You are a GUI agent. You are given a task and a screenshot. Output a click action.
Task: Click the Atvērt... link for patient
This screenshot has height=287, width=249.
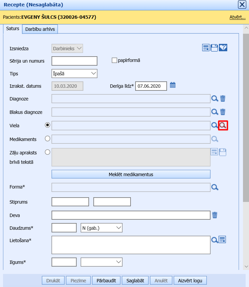[x=237, y=17]
